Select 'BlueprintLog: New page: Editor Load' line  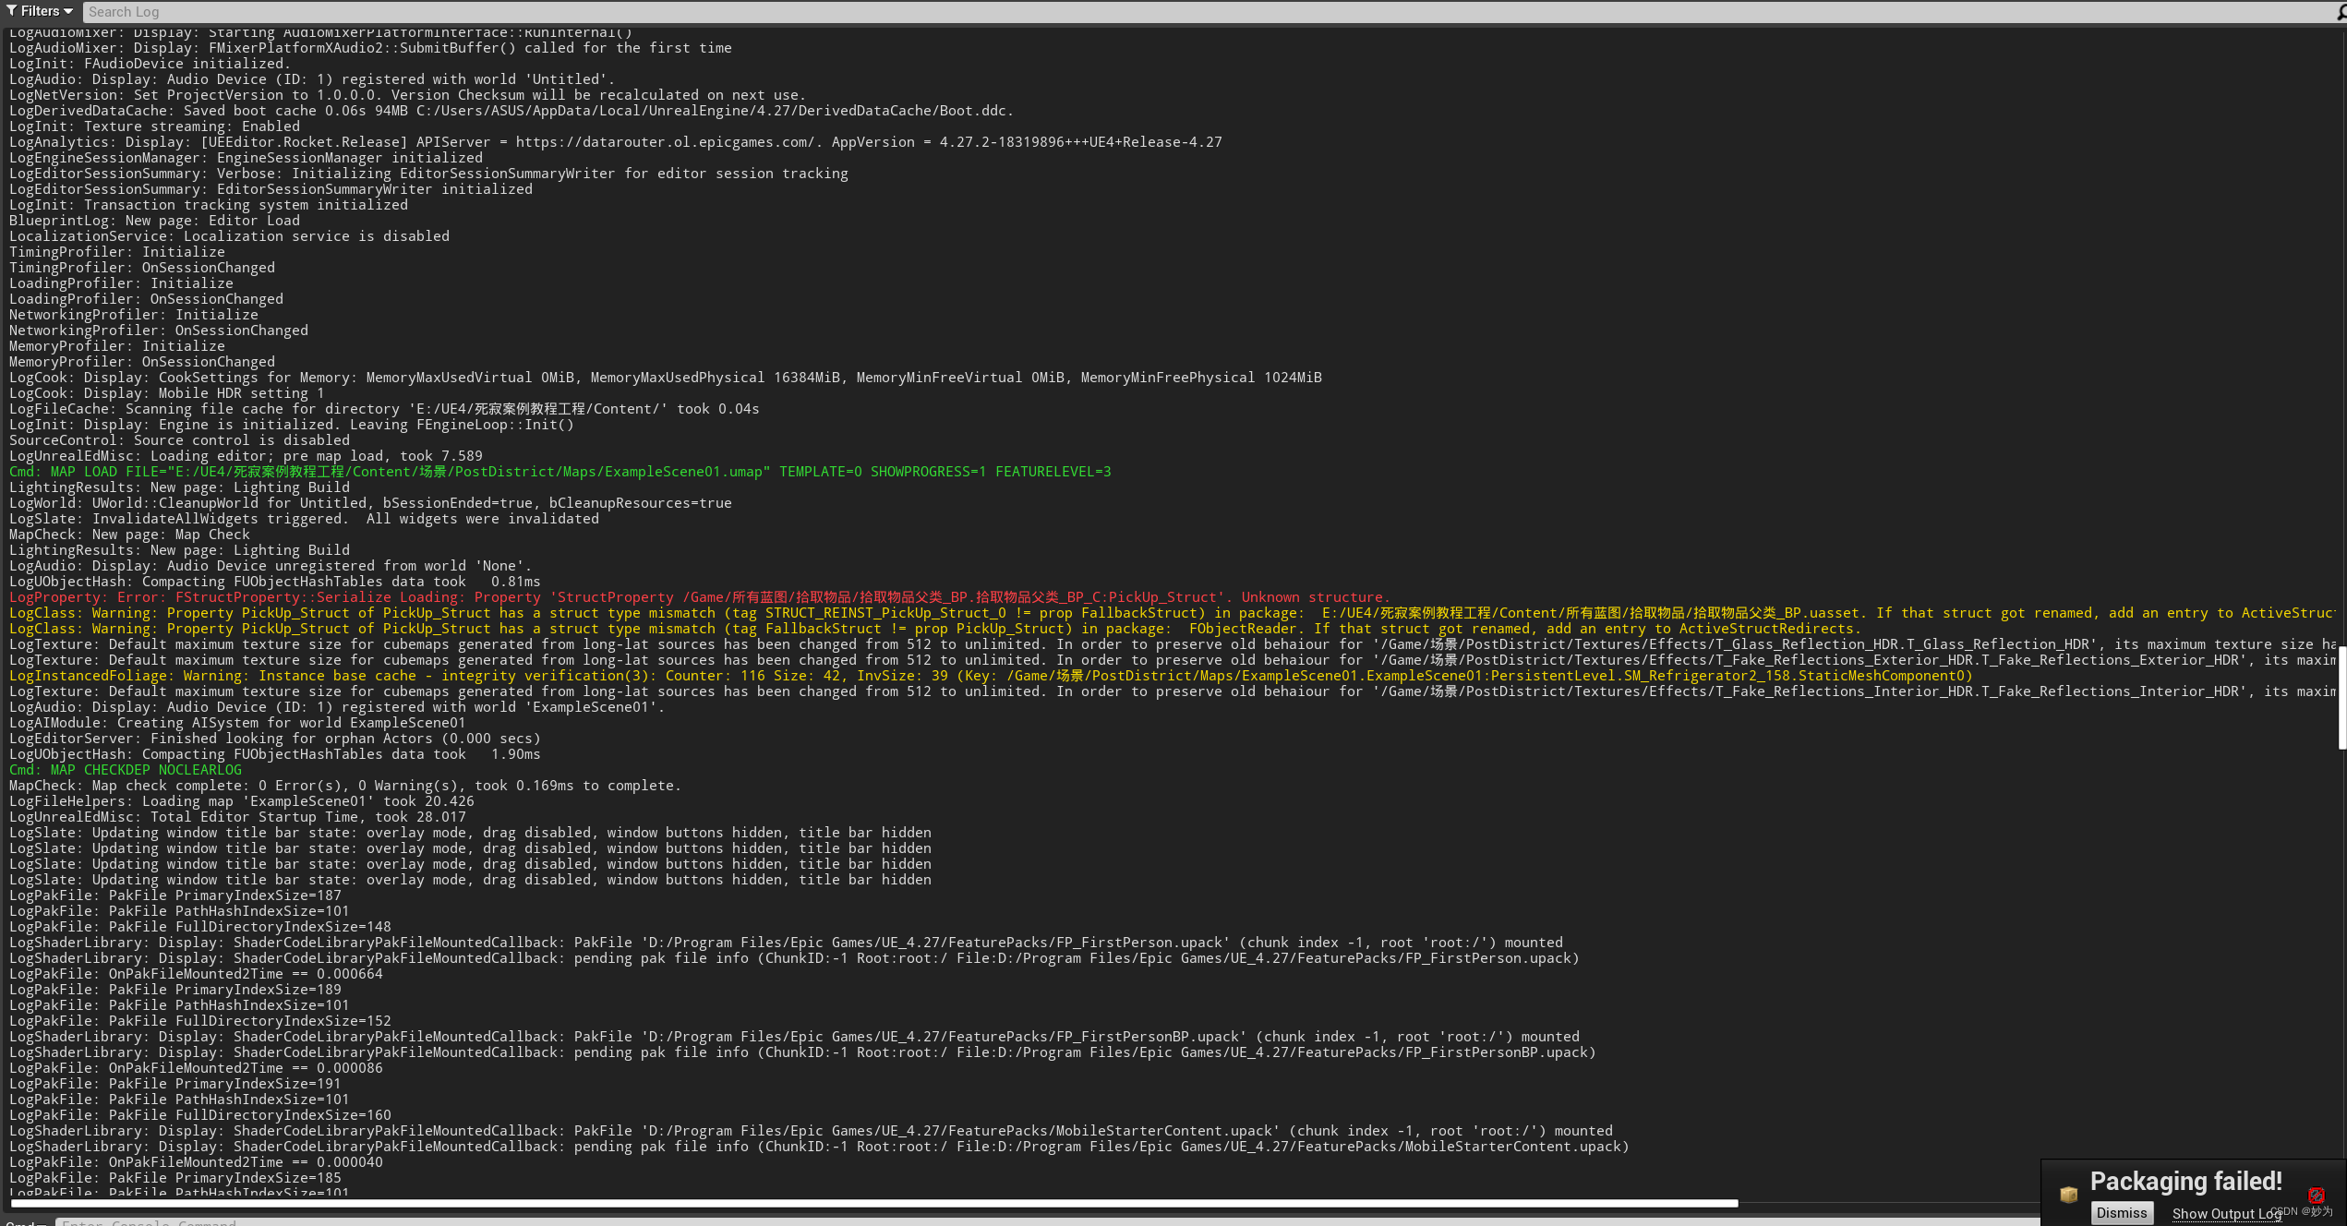[x=154, y=221]
